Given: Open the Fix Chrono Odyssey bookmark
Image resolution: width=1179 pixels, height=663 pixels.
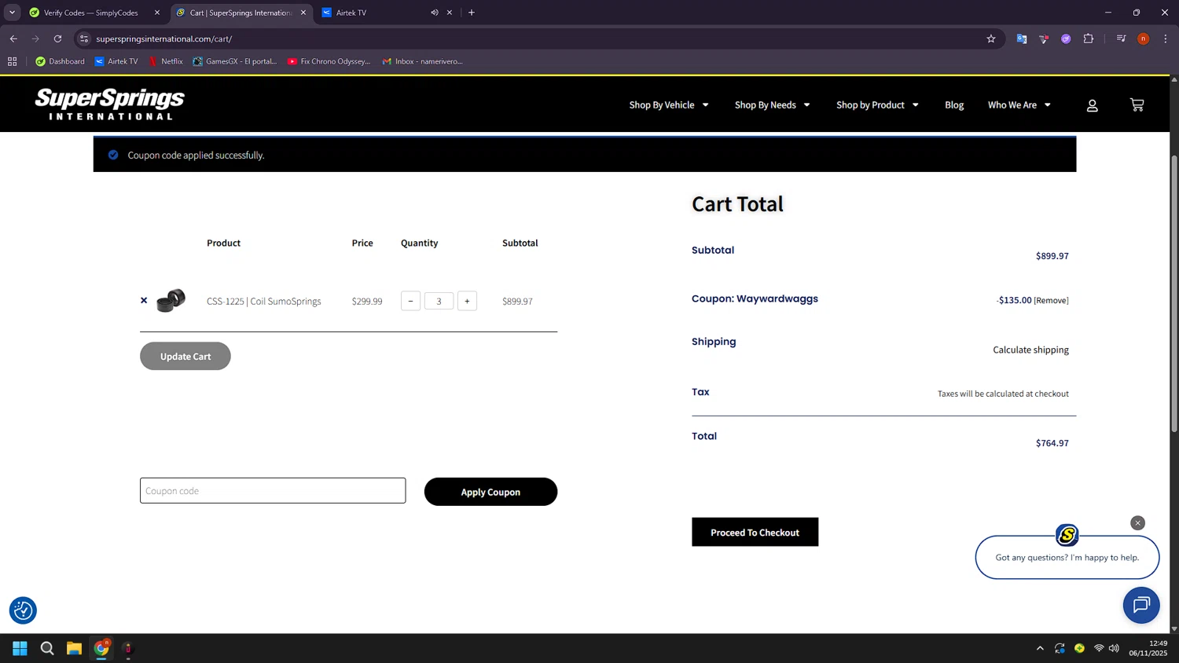Looking at the screenshot, I should [329, 61].
